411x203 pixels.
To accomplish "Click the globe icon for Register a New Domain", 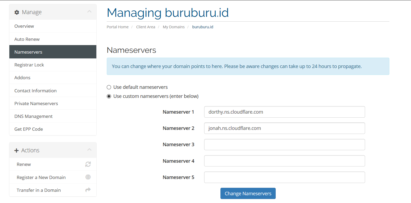I will pos(88,177).
